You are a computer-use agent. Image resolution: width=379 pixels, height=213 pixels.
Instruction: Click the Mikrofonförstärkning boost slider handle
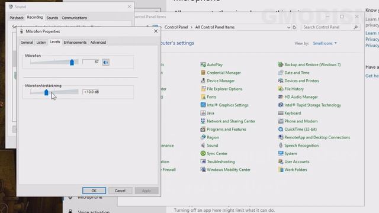[46, 92]
